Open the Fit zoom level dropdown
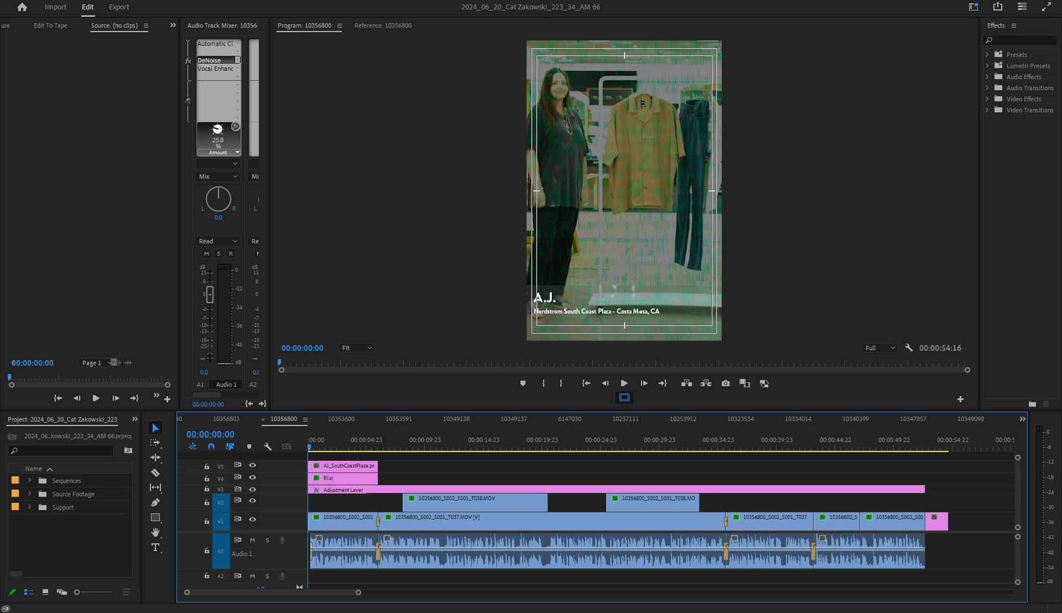The image size is (1062, 613). tap(357, 348)
